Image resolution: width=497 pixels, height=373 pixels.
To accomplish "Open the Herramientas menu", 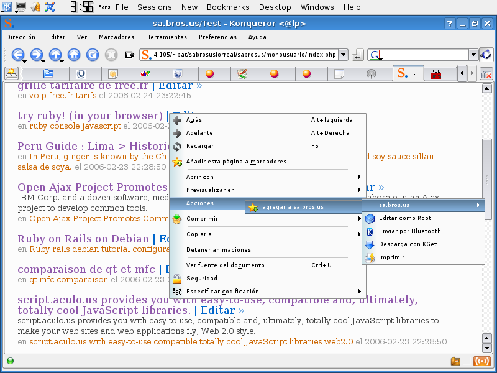I will coord(166,37).
